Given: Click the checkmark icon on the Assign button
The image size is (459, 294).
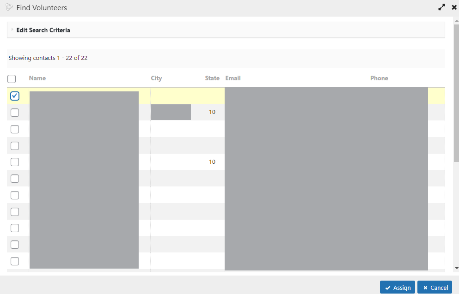Looking at the screenshot, I should pos(387,288).
